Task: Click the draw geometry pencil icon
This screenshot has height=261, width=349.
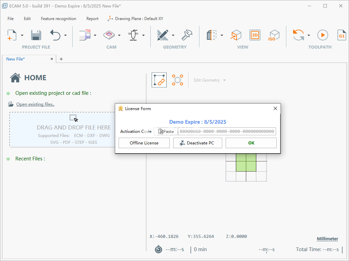Action: pyautogui.click(x=163, y=35)
